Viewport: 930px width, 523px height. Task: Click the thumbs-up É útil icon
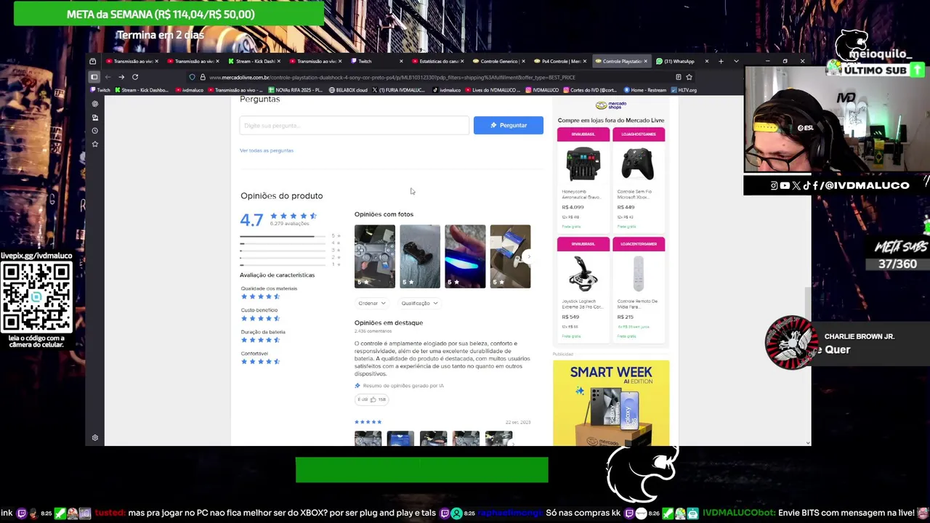pos(373,400)
